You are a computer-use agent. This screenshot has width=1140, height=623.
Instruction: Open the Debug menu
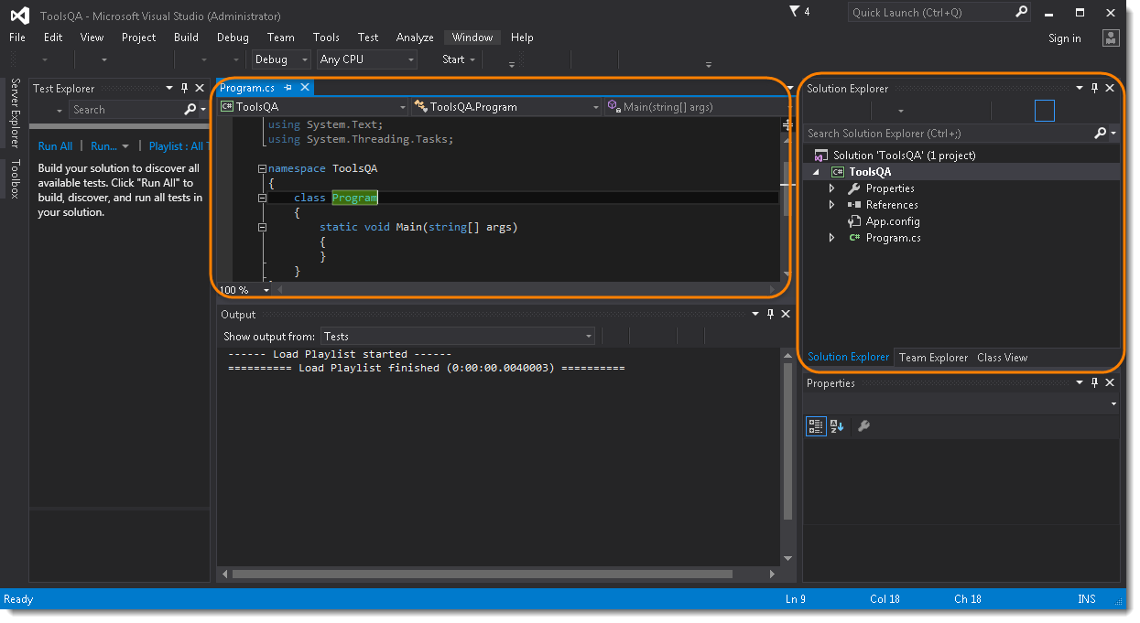(233, 38)
